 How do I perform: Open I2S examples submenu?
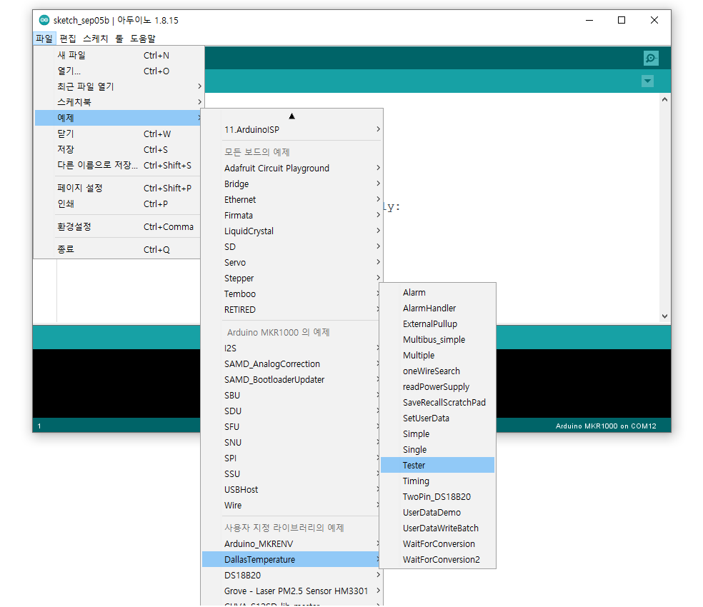291,348
